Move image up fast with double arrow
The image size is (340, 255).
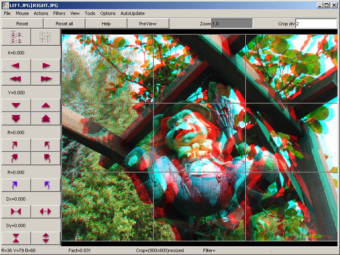(46, 119)
